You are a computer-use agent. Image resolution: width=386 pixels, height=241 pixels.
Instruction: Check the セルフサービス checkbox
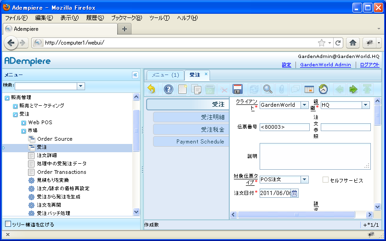pyautogui.click(x=325, y=180)
